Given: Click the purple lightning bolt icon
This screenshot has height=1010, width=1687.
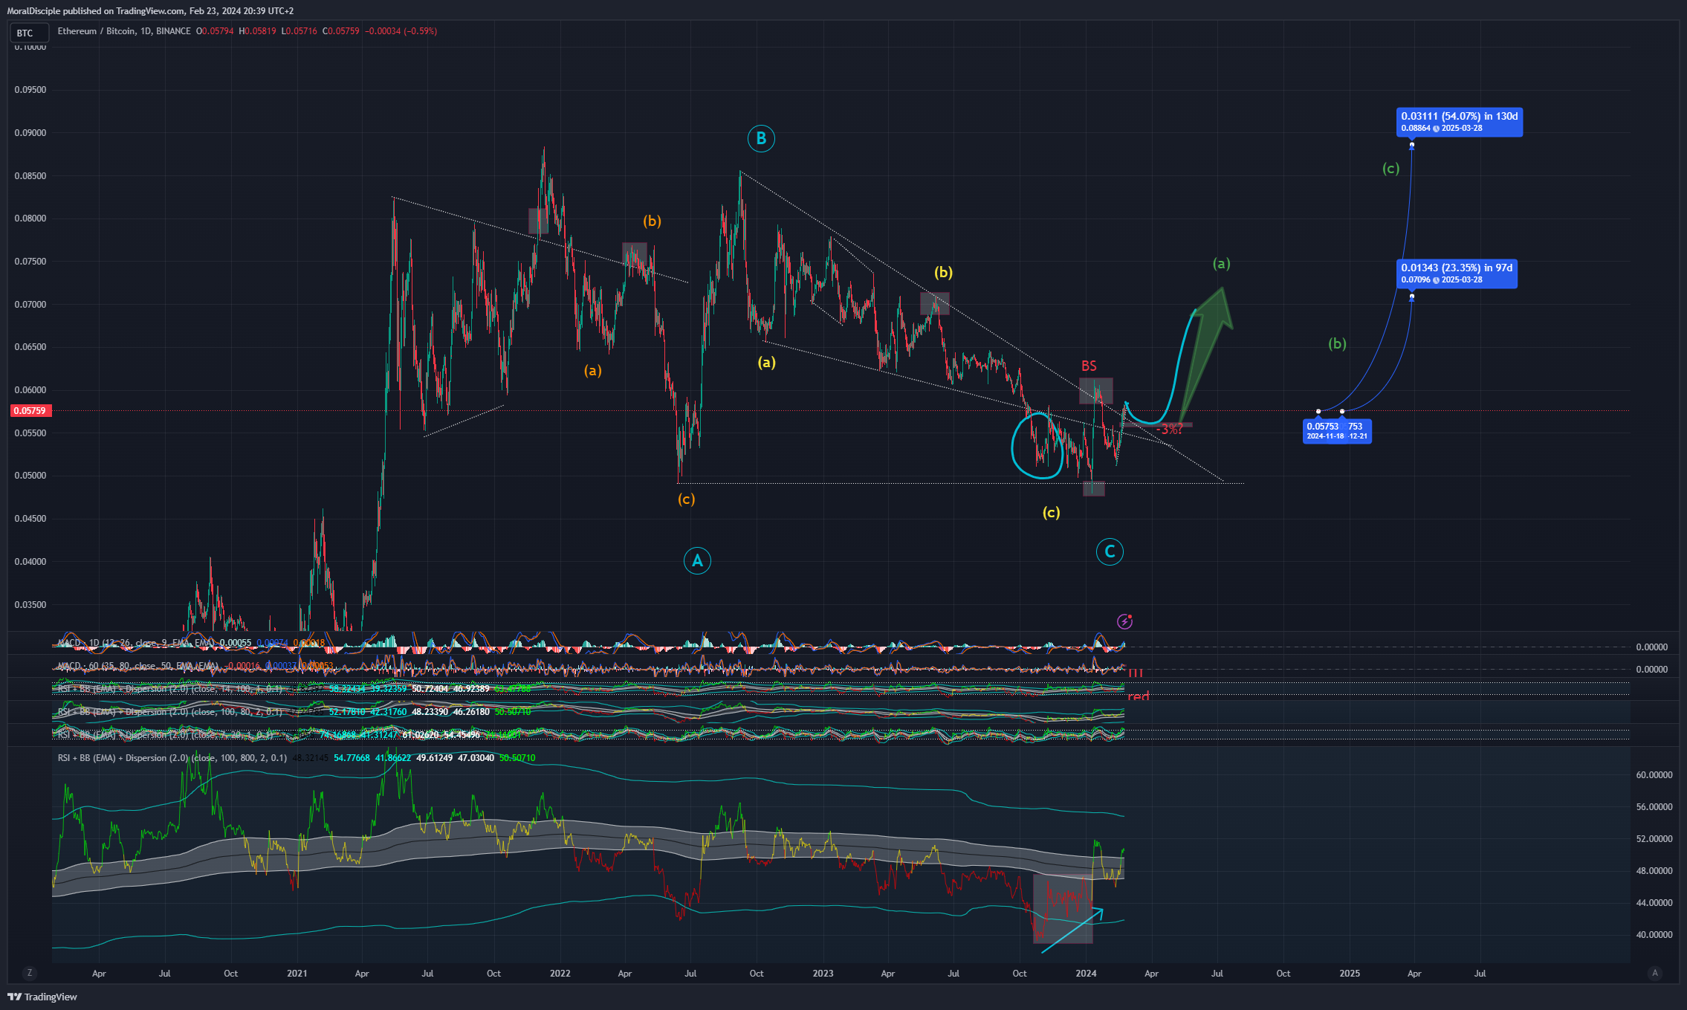Looking at the screenshot, I should (x=1125, y=621).
